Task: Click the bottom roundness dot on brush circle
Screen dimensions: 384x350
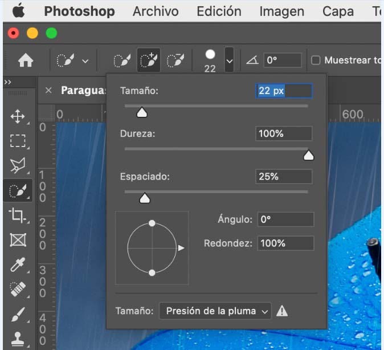Action: click(x=152, y=272)
